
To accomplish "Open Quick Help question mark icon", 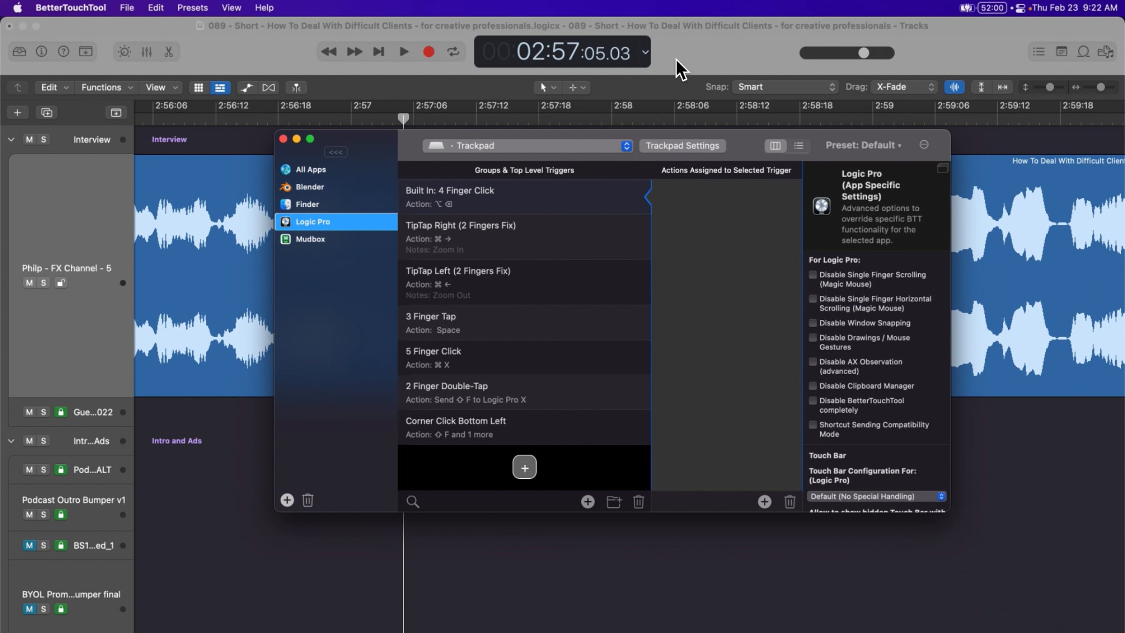I will tap(63, 52).
